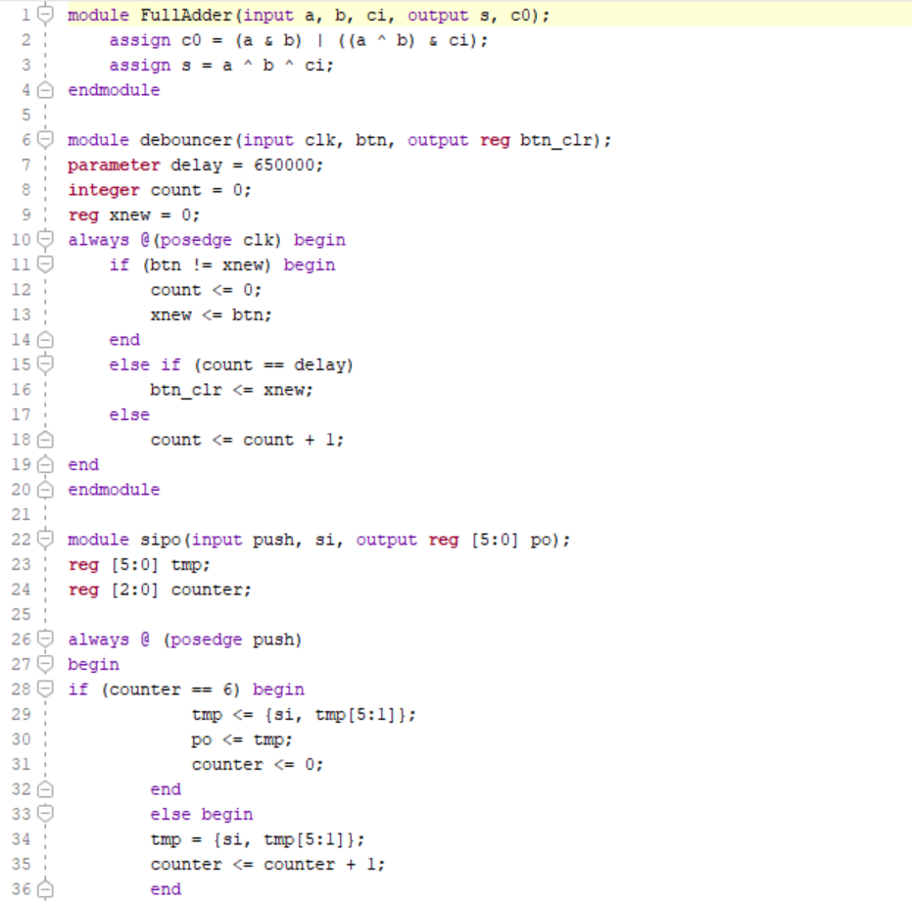Image resolution: width=912 pixels, height=903 pixels.
Task: Collapse the sipo module on line 22
Action: [45, 540]
